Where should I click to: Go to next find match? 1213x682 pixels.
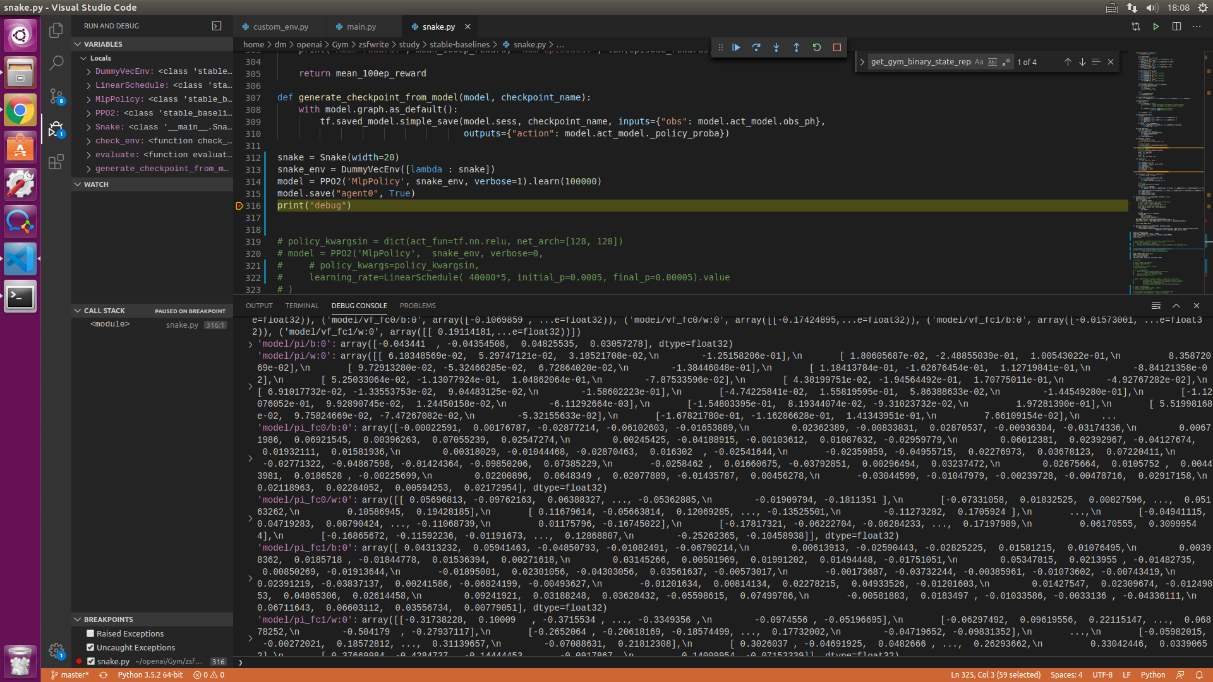pyautogui.click(x=1082, y=62)
